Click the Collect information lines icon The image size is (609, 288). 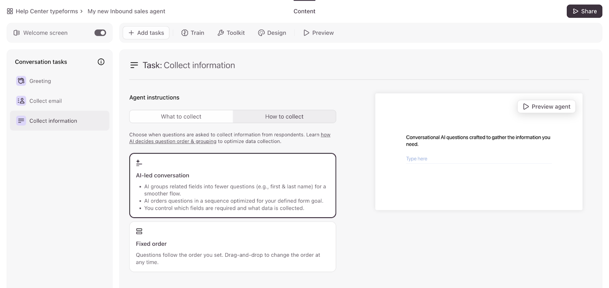21,121
